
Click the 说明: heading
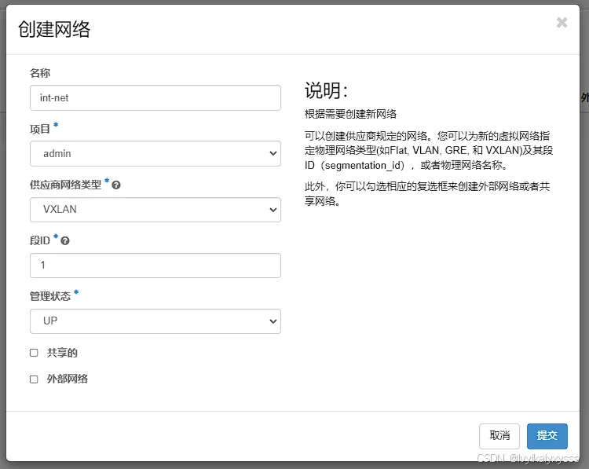pos(326,90)
